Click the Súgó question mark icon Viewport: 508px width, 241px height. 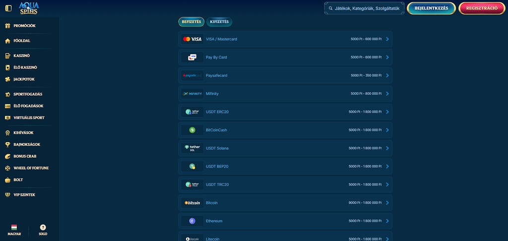point(43,228)
